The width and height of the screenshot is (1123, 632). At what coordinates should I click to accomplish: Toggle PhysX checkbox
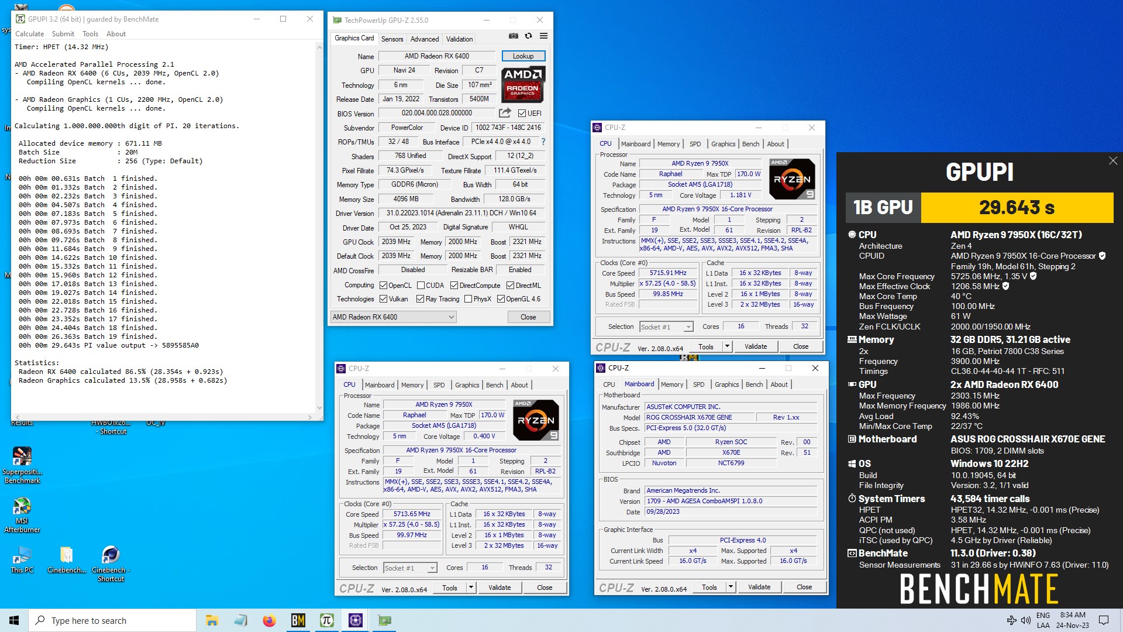point(468,299)
